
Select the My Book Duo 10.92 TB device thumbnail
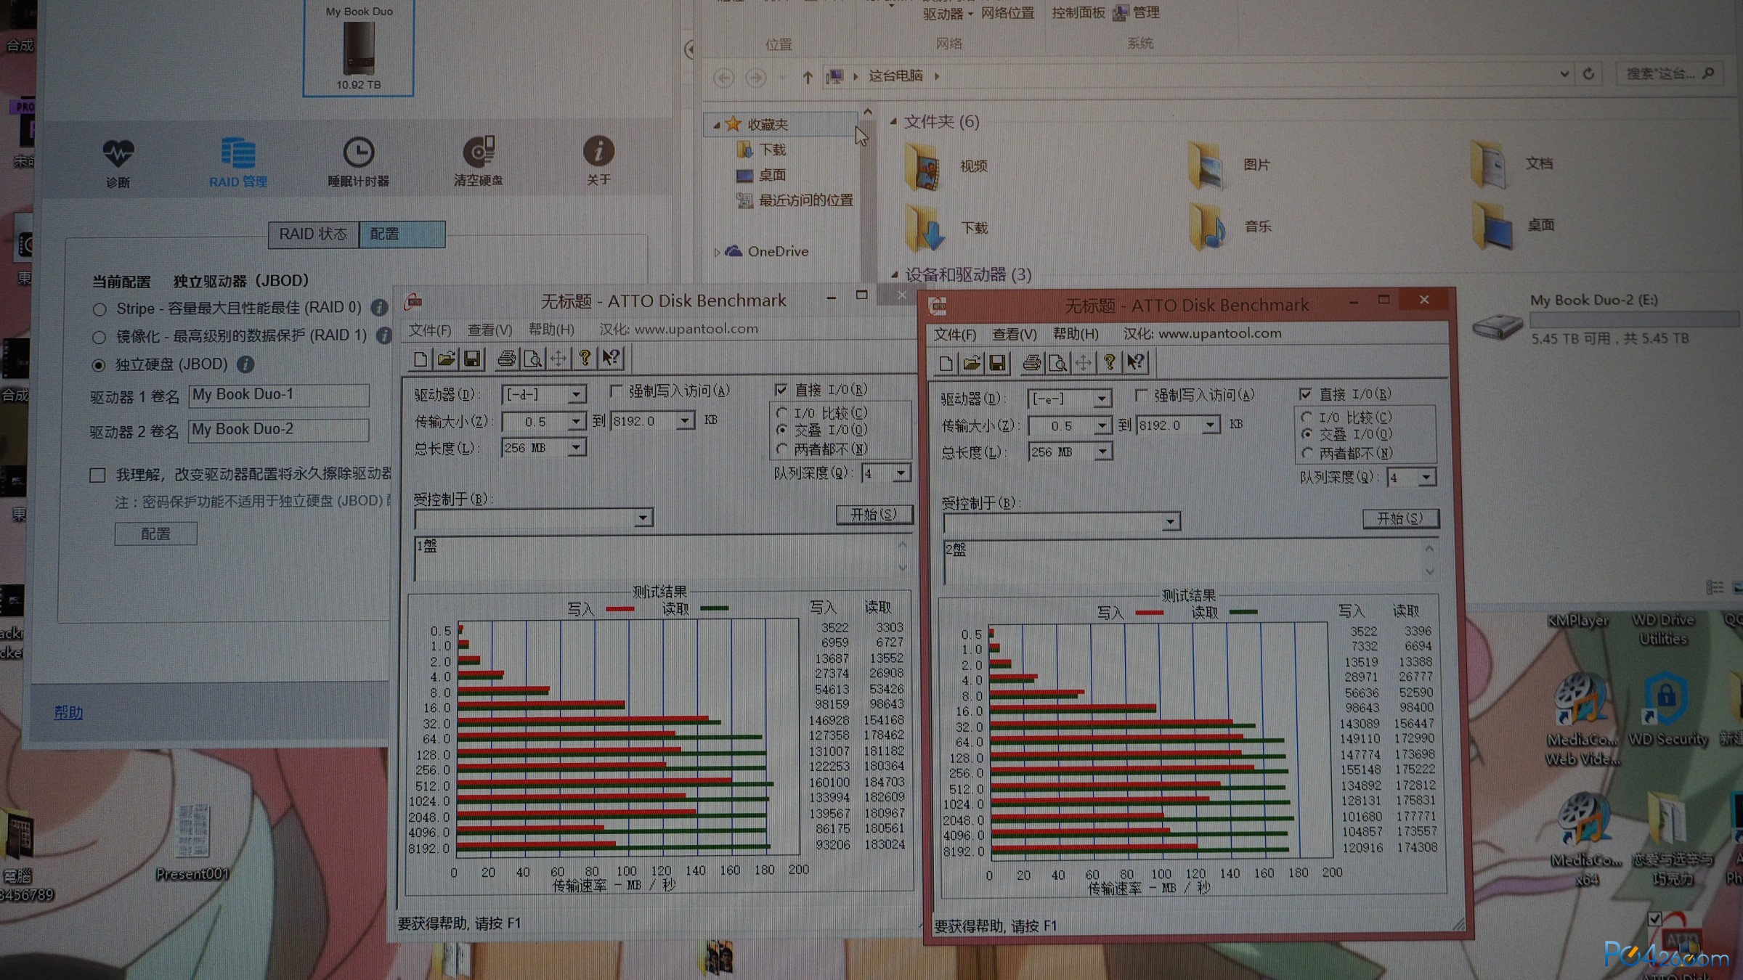click(359, 47)
